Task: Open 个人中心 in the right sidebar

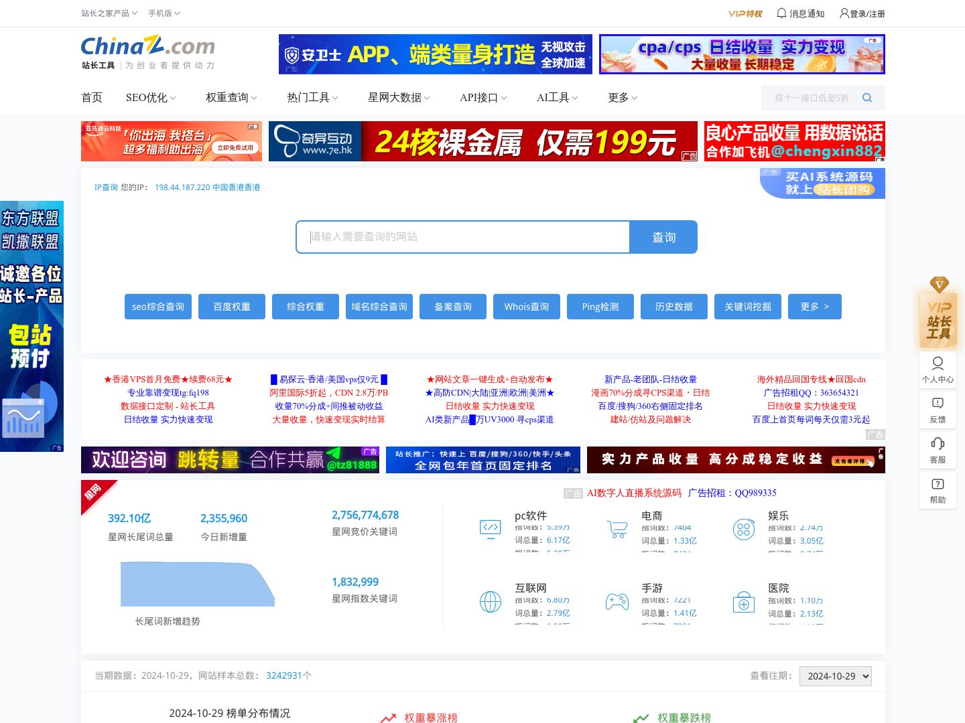Action: [x=938, y=370]
